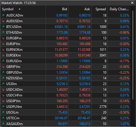Select the USOILm symbol name

tap(12, 112)
